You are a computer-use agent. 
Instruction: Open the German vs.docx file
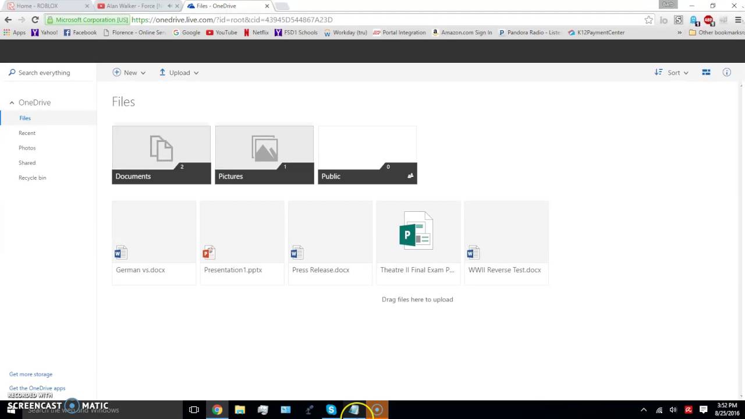tap(154, 243)
